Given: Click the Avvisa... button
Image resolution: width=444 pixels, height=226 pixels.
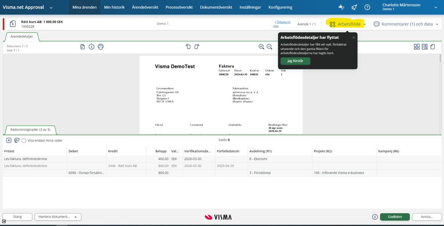Looking at the screenshot, I should pyautogui.click(x=427, y=217).
